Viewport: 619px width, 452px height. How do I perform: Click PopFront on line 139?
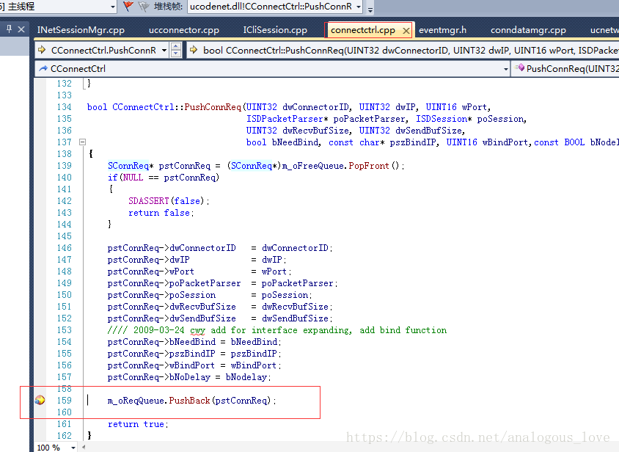369,166
